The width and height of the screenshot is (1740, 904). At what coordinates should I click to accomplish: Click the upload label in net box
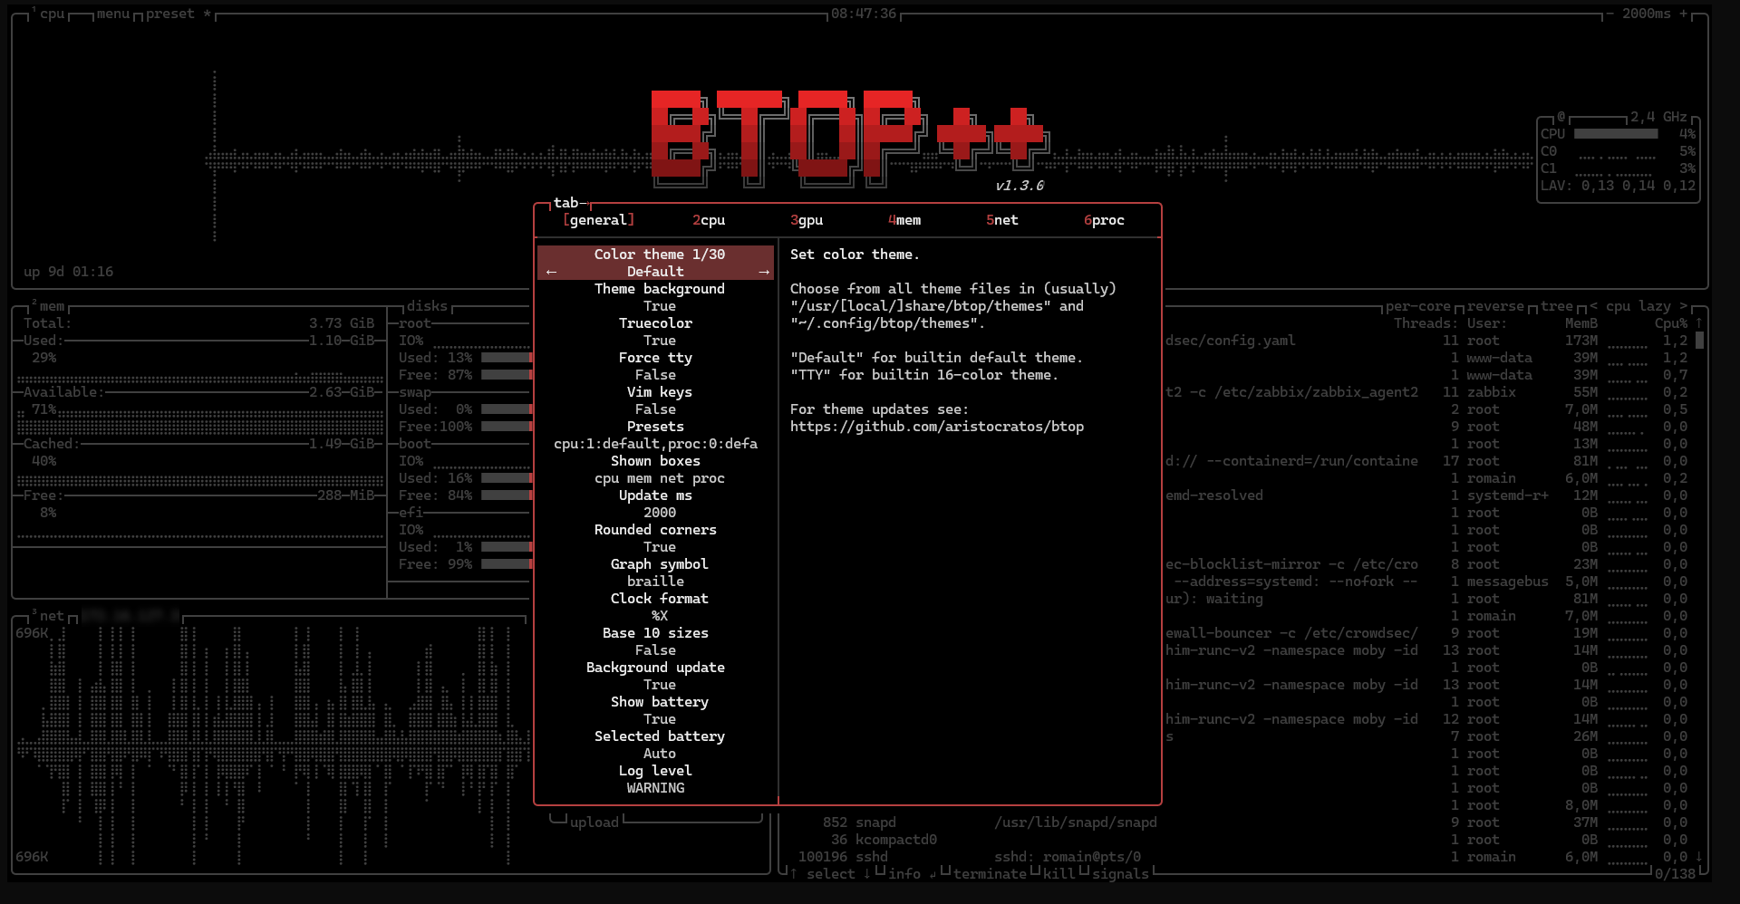coord(594,822)
